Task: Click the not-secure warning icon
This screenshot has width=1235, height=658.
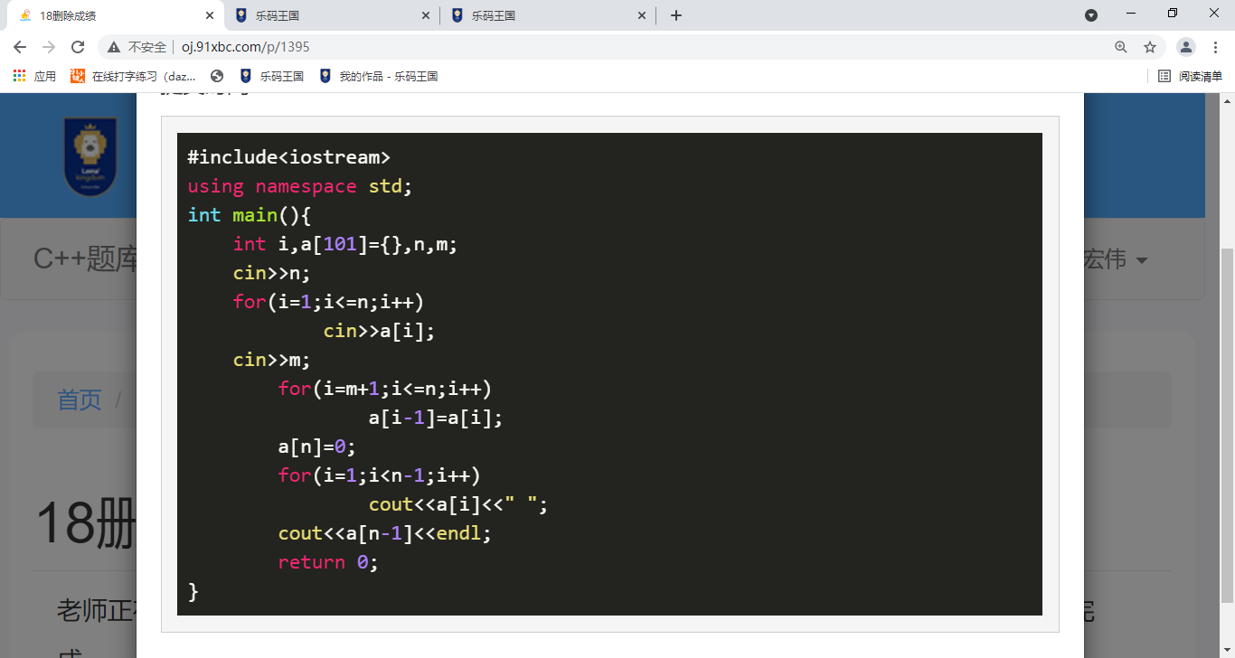Action: 114,47
